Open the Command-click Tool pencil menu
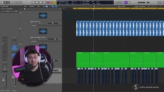Screen dimensions: 164x92 (x=95, y=6)
